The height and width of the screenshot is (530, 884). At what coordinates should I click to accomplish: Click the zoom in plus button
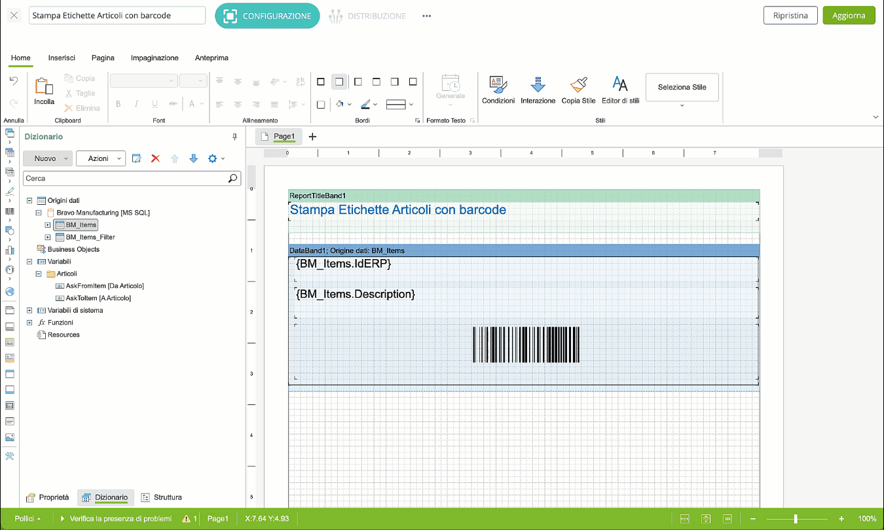click(x=841, y=518)
